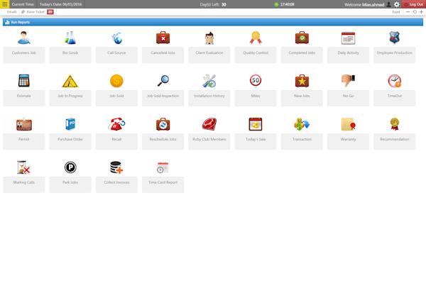Open the Recall telephone icon

(116, 124)
